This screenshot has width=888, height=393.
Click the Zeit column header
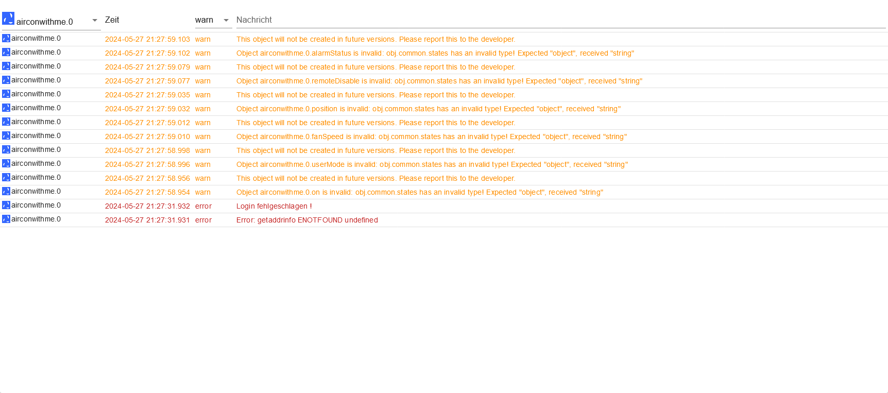pos(112,20)
